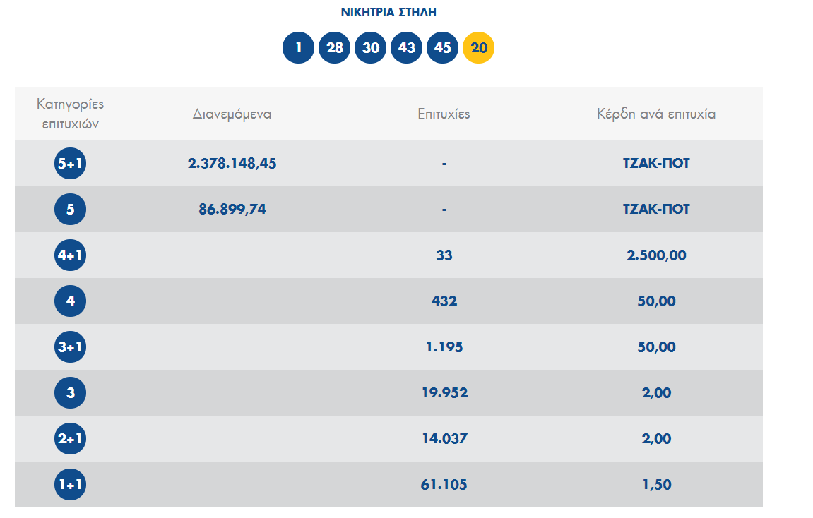813x518 pixels.
Task: Click the yellow Joker ball 20
Action: (479, 48)
